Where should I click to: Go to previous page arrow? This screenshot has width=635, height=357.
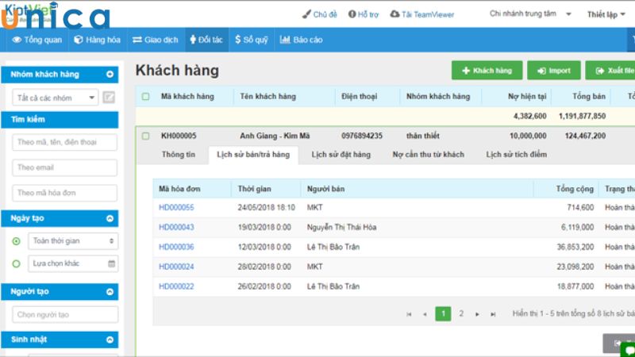(425, 314)
